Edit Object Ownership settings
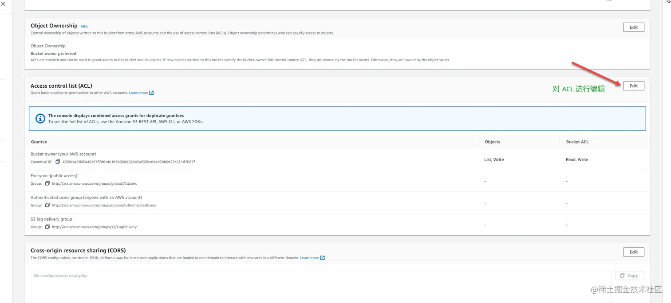Image resolution: width=671 pixels, height=303 pixels. point(633,27)
